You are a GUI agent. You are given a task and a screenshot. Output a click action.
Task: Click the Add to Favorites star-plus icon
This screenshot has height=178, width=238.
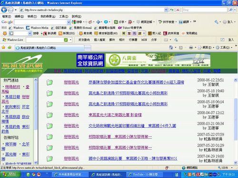[x=10, y=47]
